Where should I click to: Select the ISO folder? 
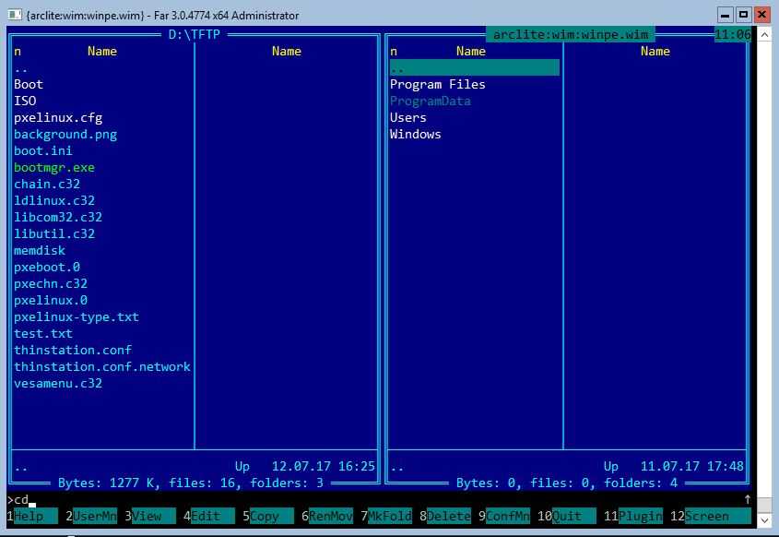[x=25, y=101]
